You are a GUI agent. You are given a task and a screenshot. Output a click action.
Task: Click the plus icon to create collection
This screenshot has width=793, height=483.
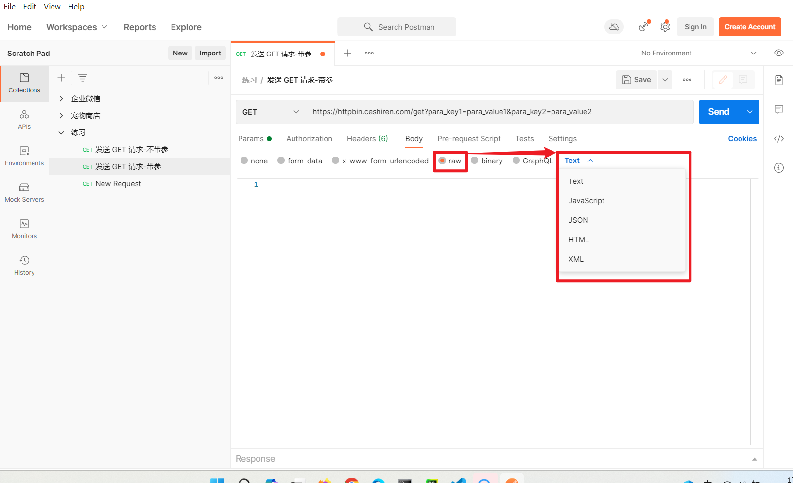click(61, 78)
